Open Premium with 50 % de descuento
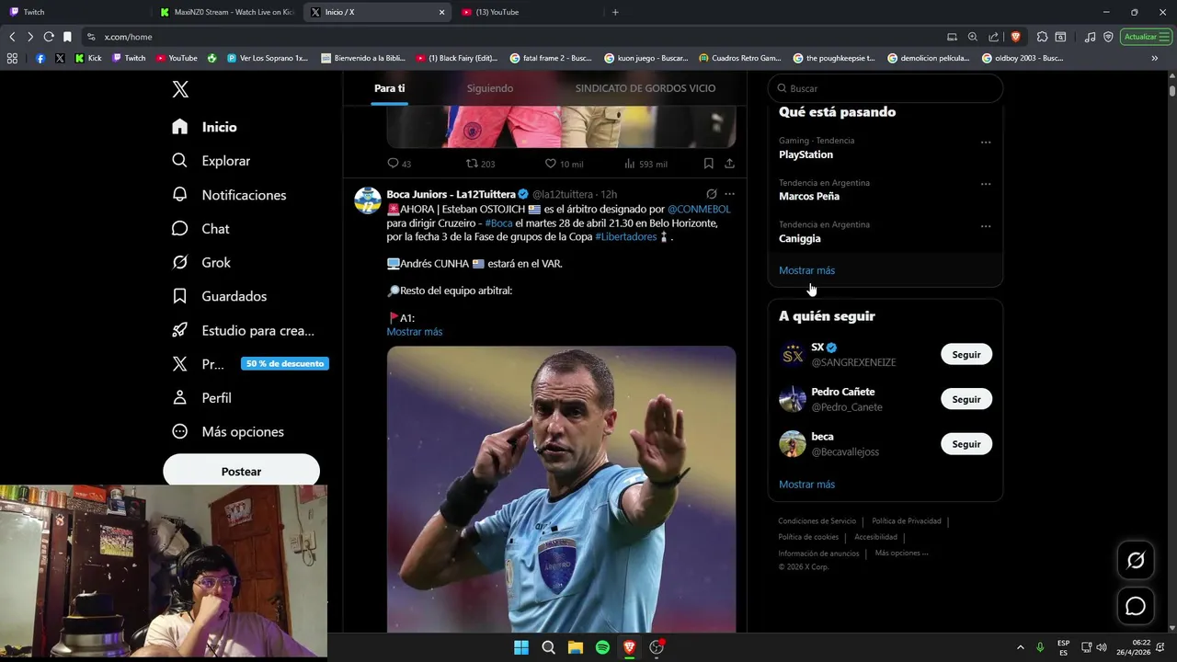 [x=249, y=364]
